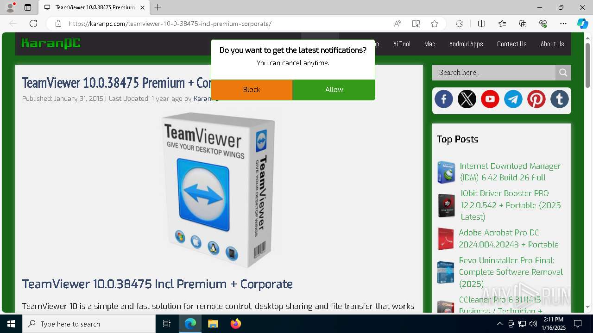Open the Contact Us page
Viewport: 593px width, 333px height.
511,44
